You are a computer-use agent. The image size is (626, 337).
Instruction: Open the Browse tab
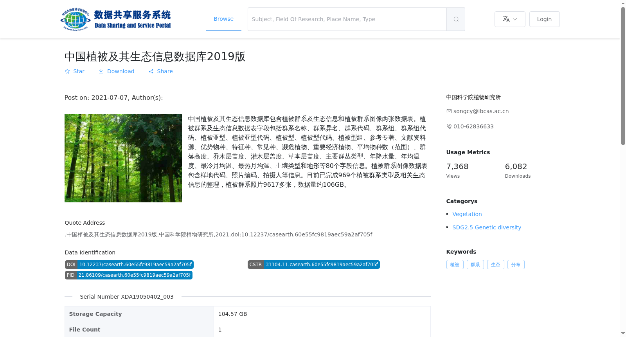coord(223,19)
